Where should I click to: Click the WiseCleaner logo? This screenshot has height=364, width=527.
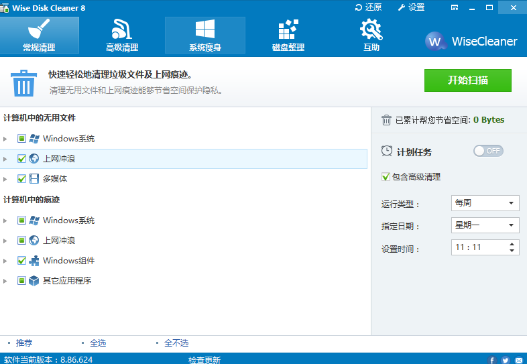[x=471, y=41]
